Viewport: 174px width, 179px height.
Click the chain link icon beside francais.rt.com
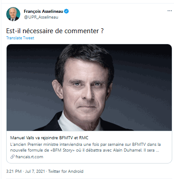[x=12, y=156]
